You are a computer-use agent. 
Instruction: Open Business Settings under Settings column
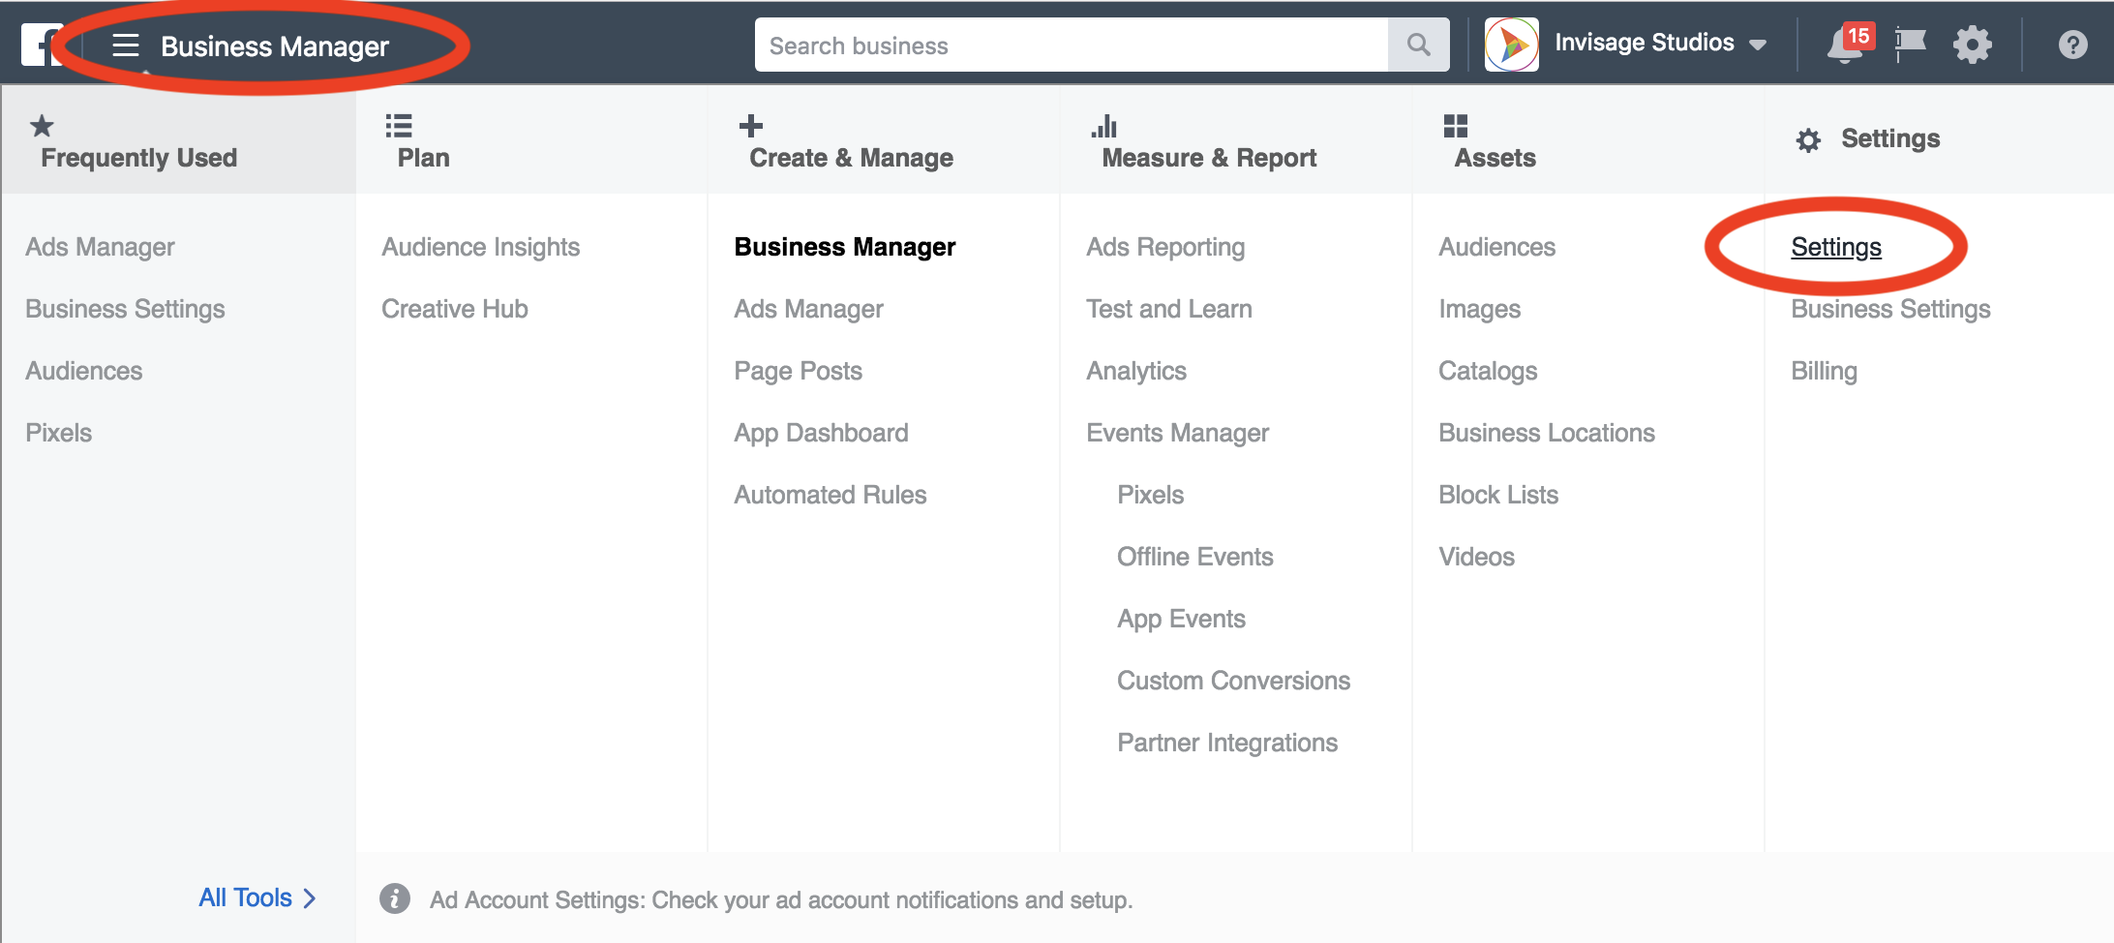click(x=1890, y=309)
